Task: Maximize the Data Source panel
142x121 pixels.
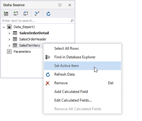Action: pos(60,5)
